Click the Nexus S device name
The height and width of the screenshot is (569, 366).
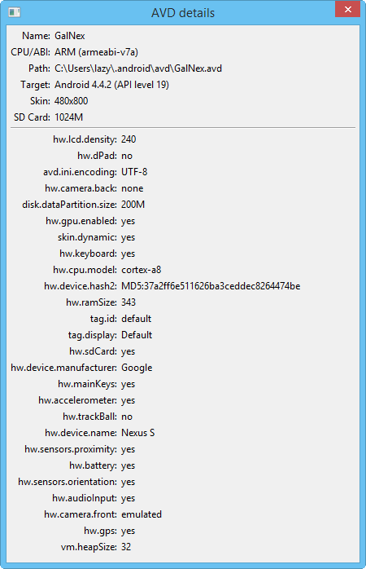138,433
